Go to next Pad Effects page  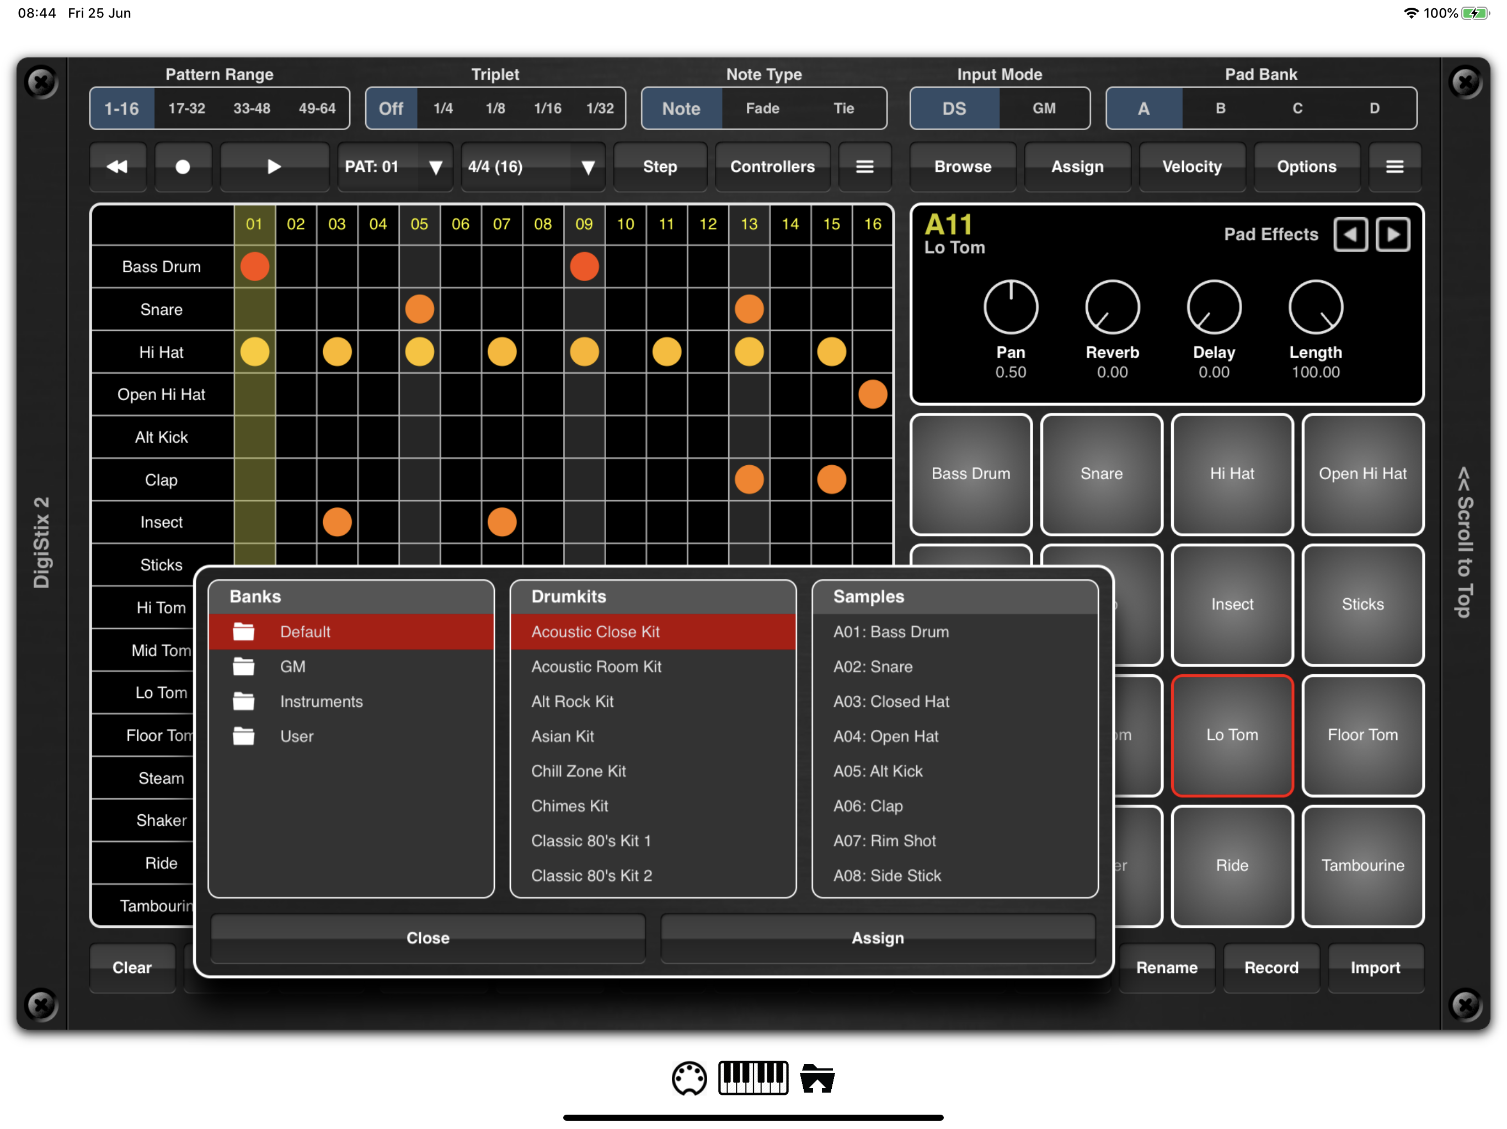pos(1393,235)
